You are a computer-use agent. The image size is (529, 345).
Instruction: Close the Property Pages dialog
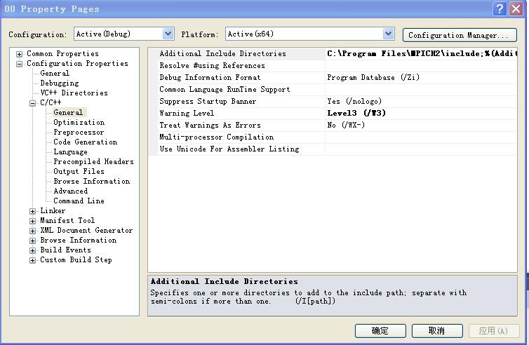(516, 9)
